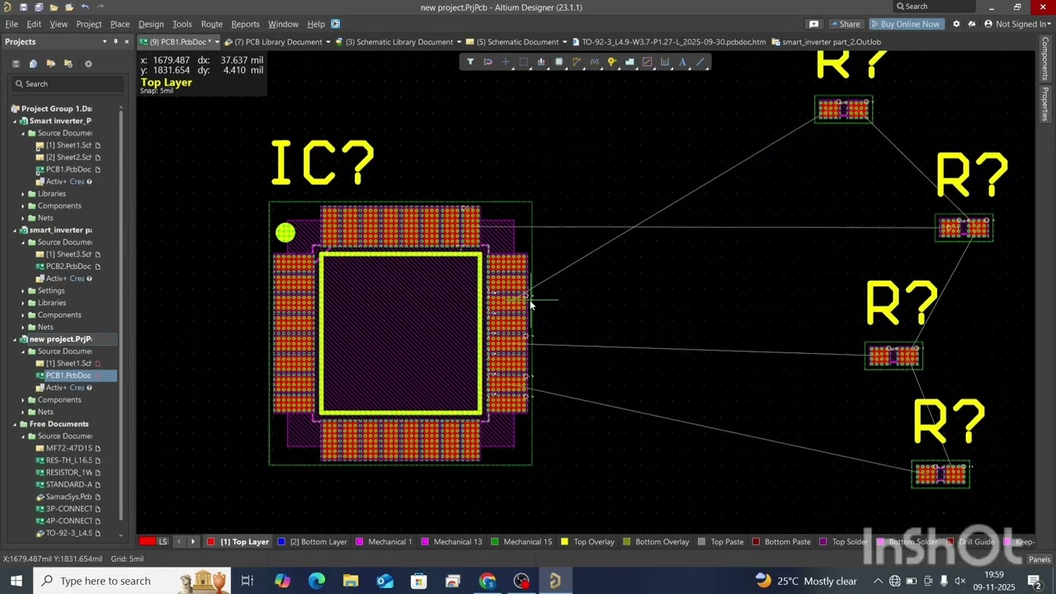Viewport: 1056px width, 594px height.
Task: Collapse the Free Documents node
Action: tap(15, 424)
